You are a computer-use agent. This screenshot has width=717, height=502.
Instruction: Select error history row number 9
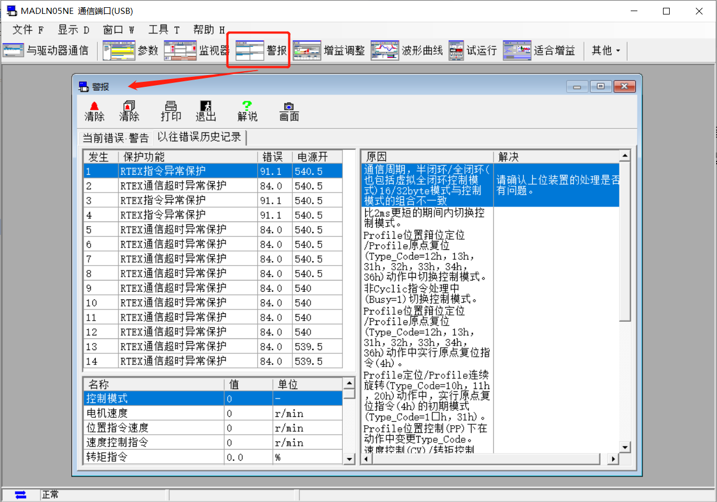[213, 288]
